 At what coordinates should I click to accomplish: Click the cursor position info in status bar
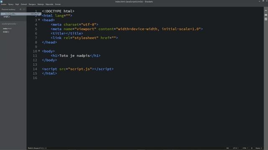[37, 148]
